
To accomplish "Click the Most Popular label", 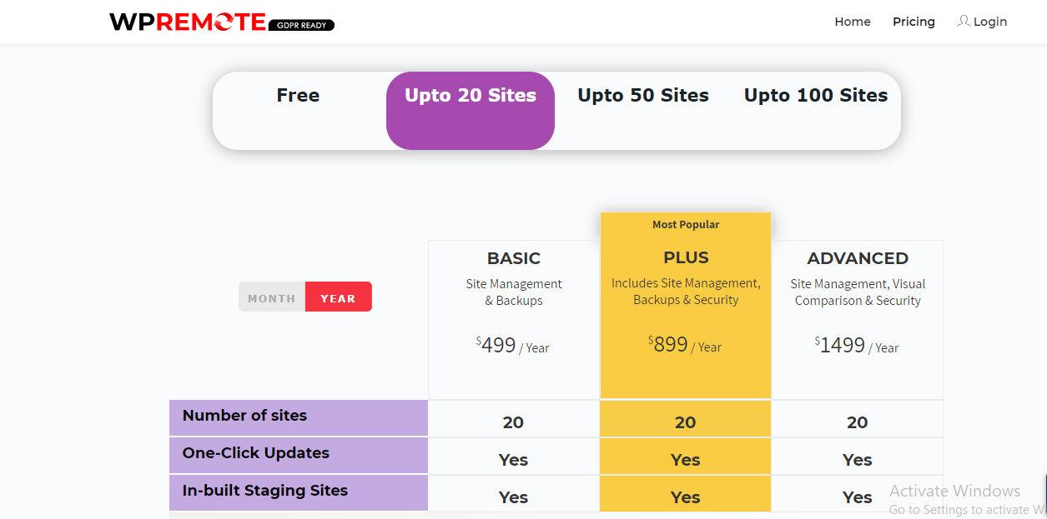I will [686, 224].
